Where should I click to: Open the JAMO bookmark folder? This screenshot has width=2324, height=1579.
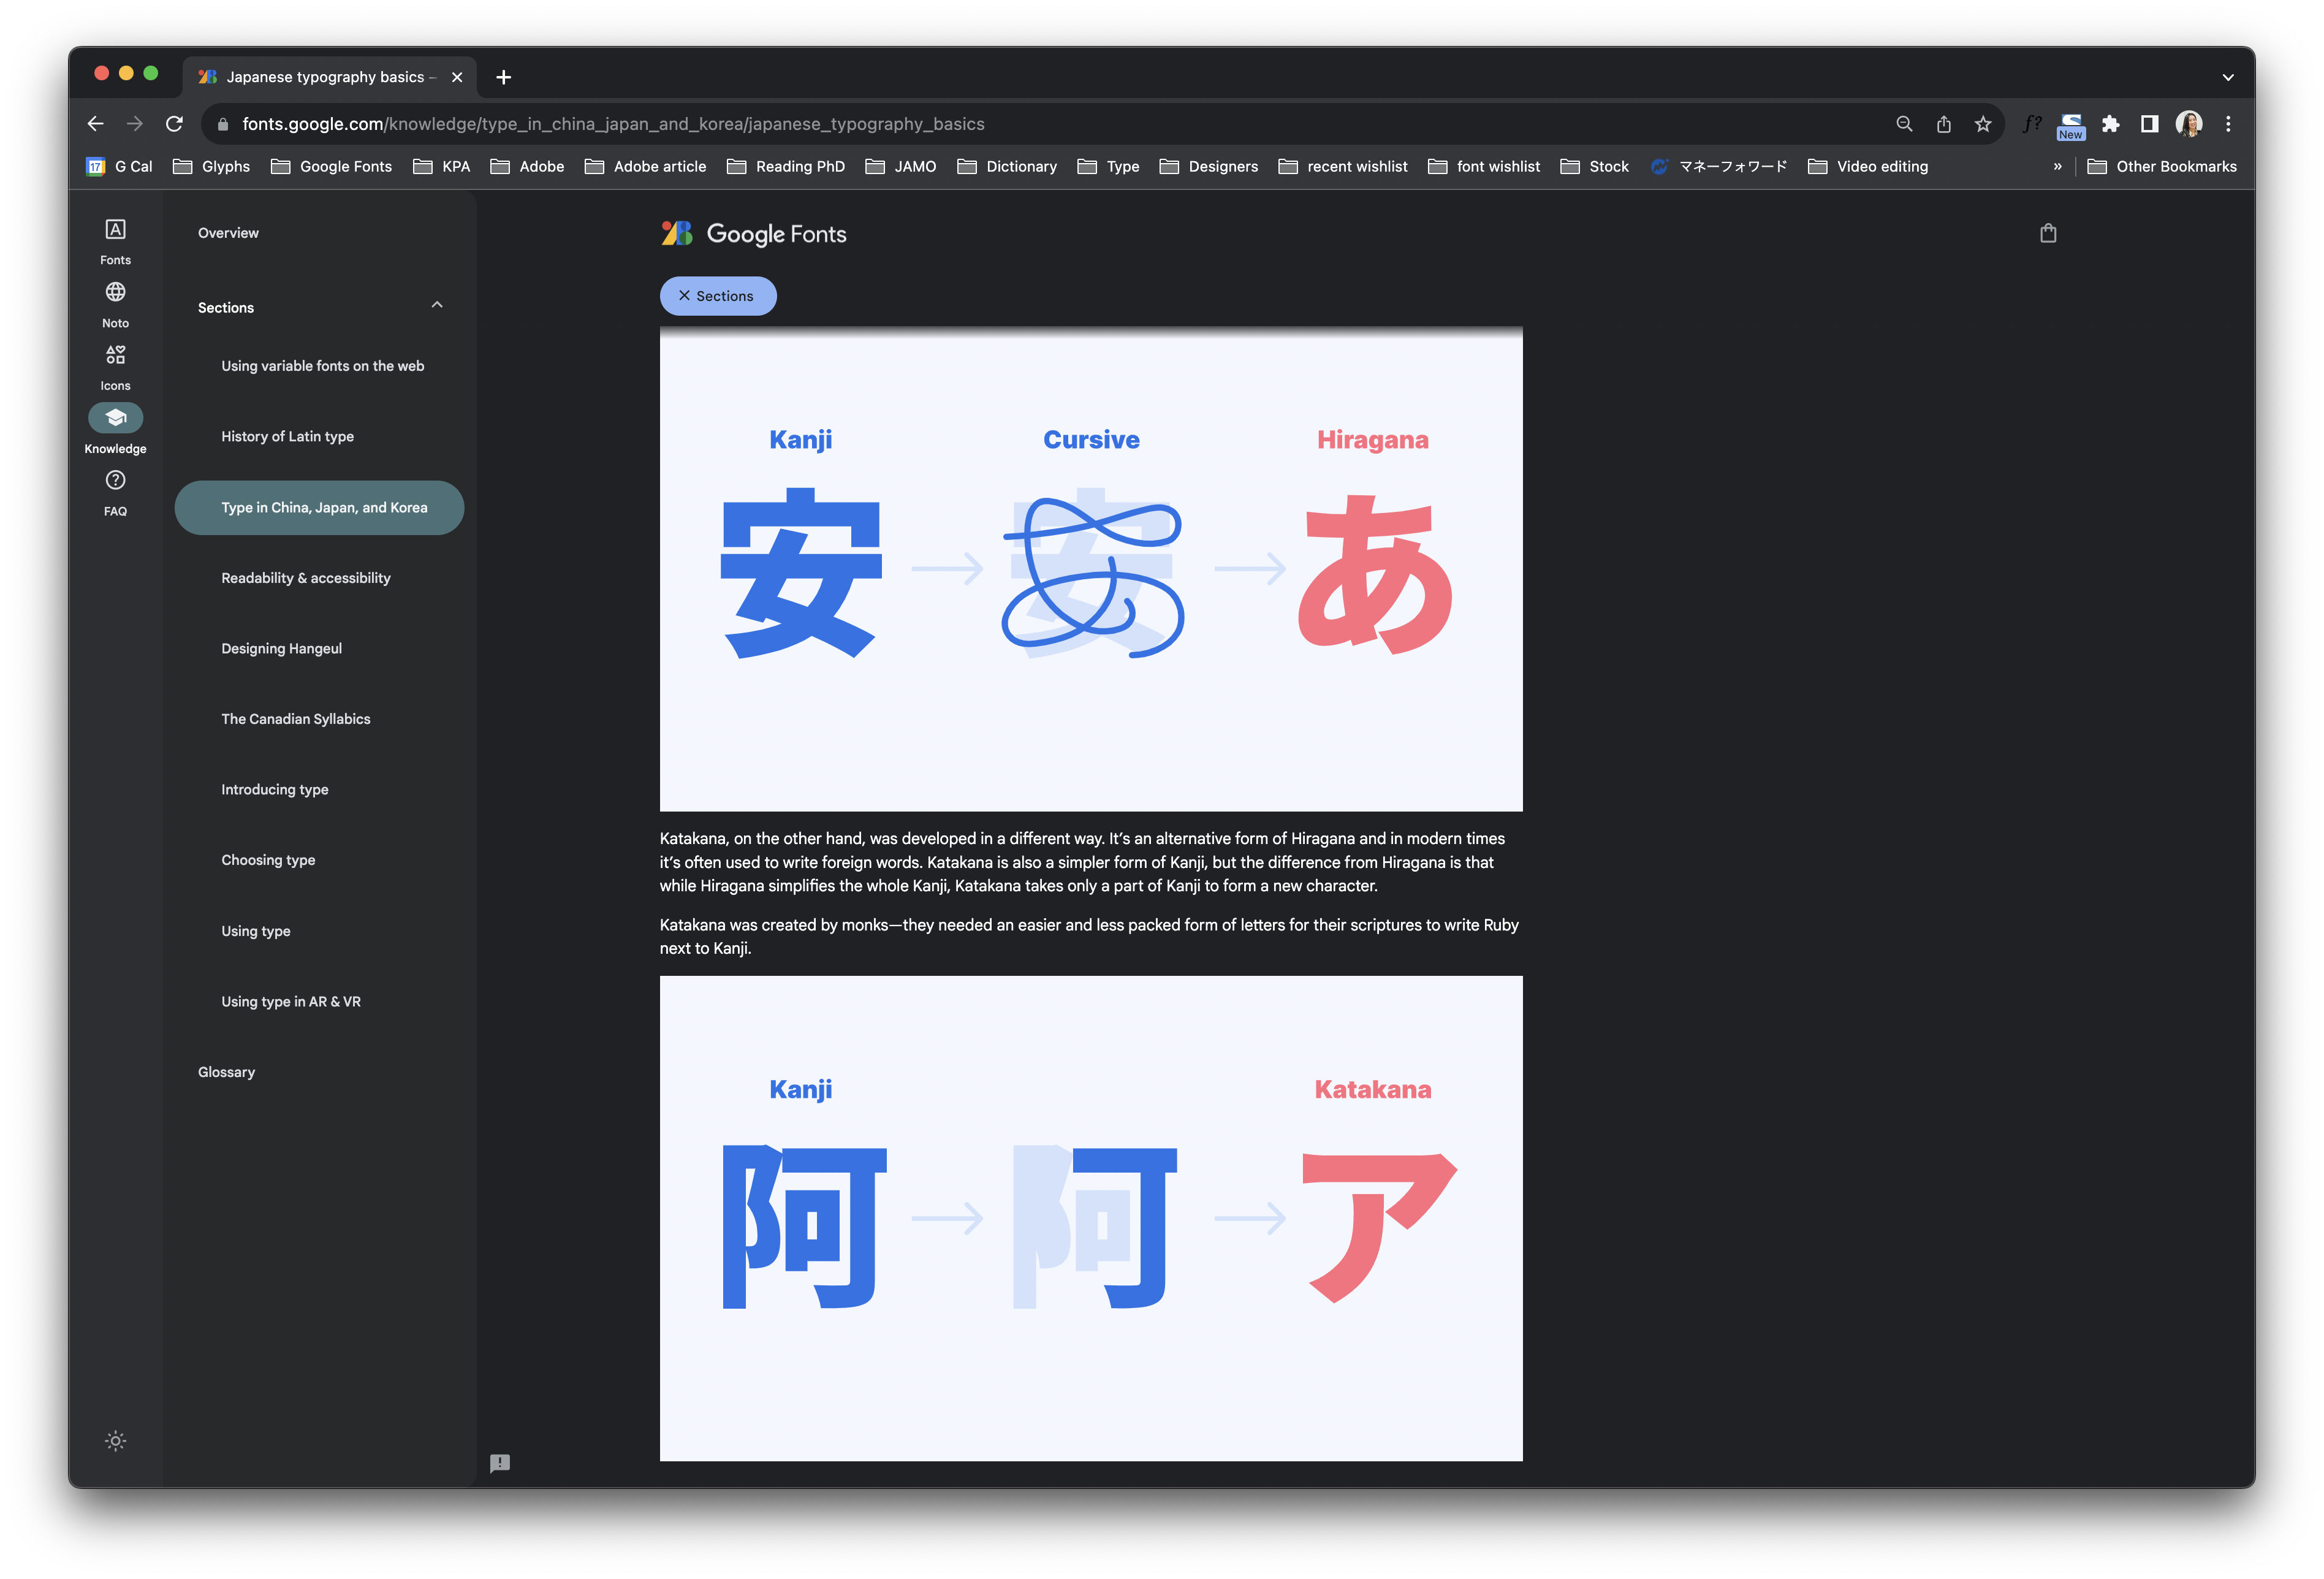[901, 166]
